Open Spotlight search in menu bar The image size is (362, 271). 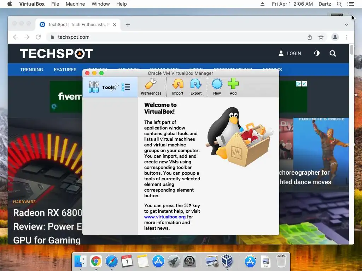(339, 4)
